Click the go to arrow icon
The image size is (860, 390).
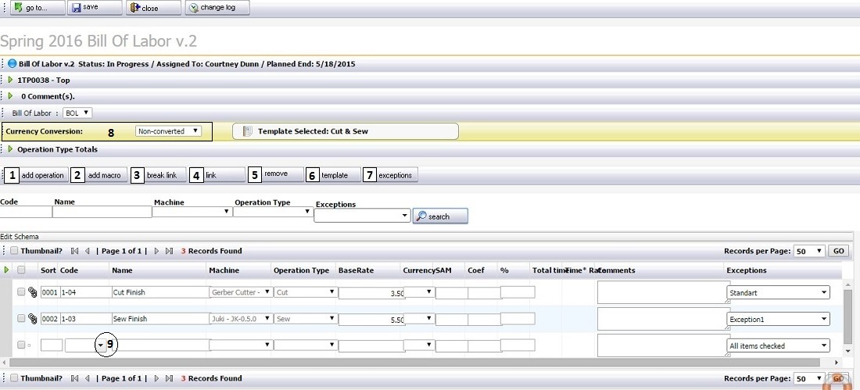(17, 8)
